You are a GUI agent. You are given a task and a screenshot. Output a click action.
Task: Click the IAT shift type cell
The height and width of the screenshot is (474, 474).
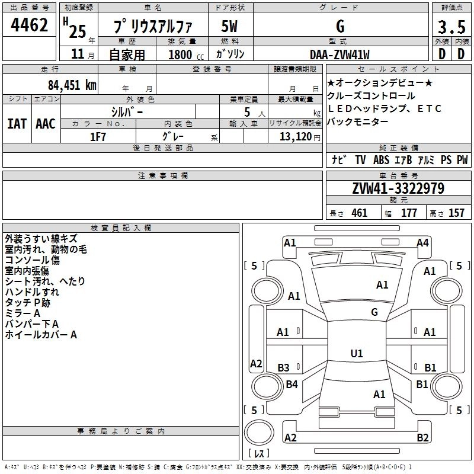tap(17, 123)
